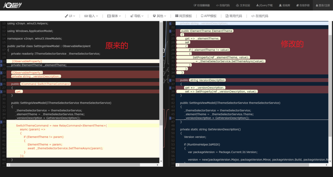Open the 前端库 link
This screenshot has height=177, width=333.
(285, 5)
